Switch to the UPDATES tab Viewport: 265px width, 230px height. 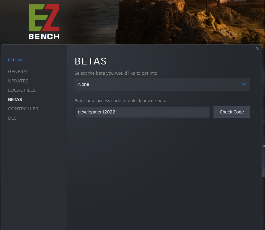point(18,81)
